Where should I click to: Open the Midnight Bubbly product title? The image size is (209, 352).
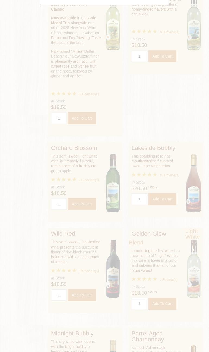(72, 333)
